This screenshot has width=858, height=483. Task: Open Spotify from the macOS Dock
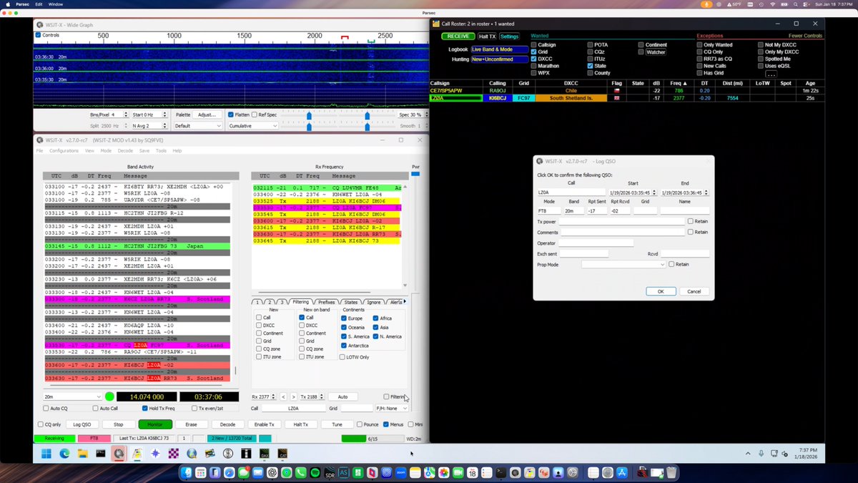(315, 472)
